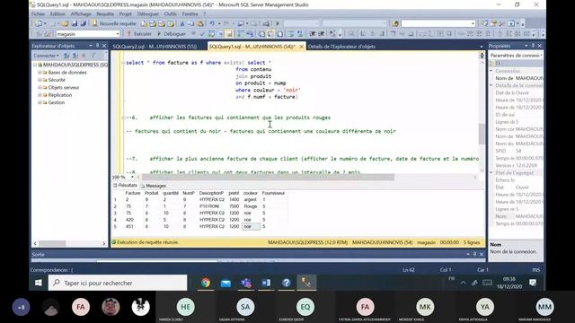
Task: Open the Affichage menu
Action: pyautogui.click(x=81, y=14)
